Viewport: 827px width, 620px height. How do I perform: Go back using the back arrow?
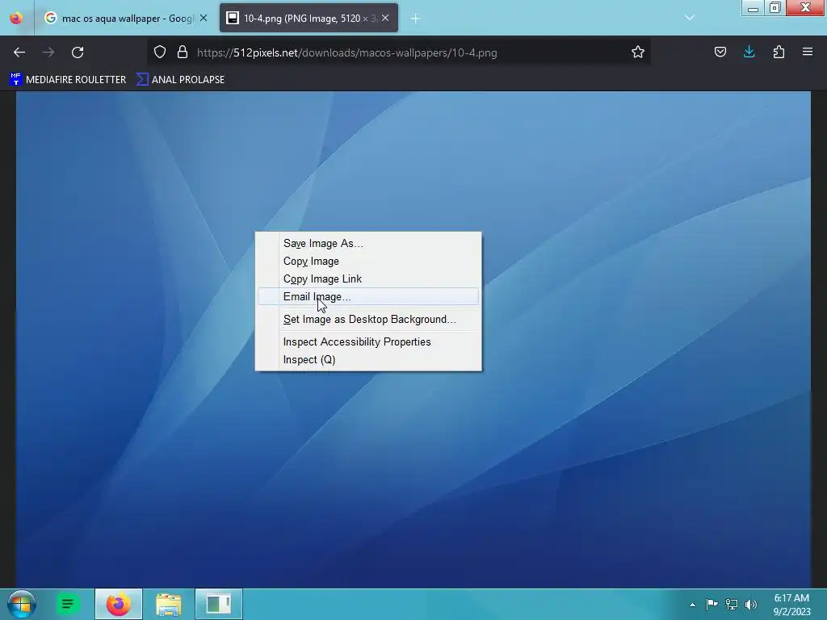[19, 52]
